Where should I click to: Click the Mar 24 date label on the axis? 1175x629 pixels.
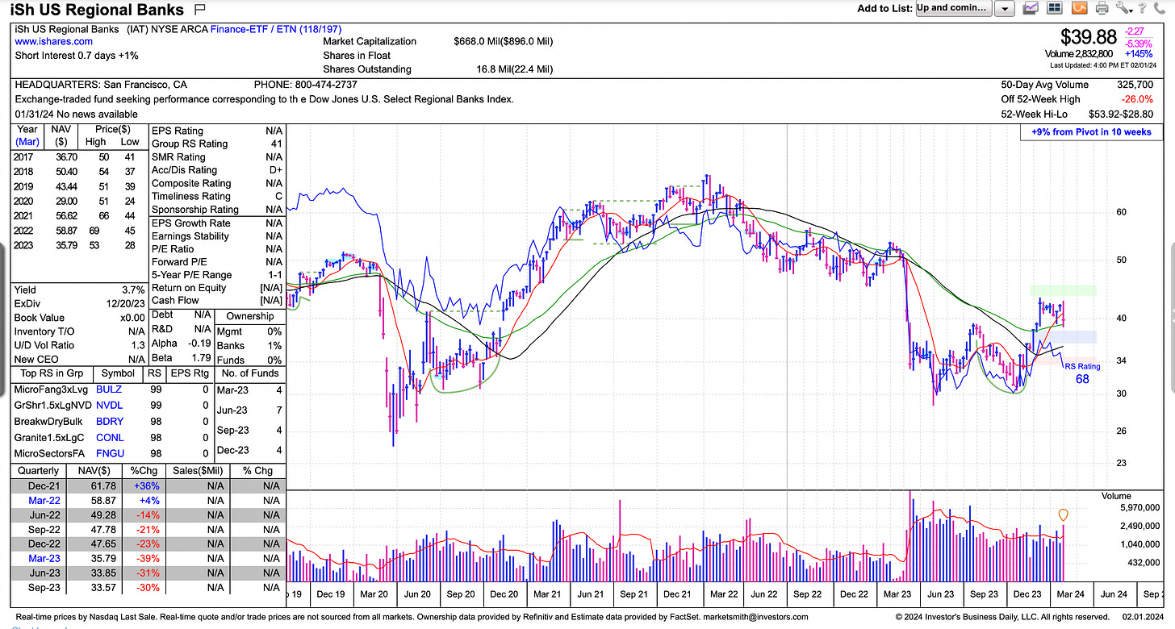point(1070,594)
